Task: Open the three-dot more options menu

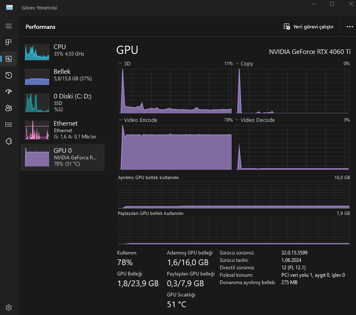Action: (x=350, y=27)
